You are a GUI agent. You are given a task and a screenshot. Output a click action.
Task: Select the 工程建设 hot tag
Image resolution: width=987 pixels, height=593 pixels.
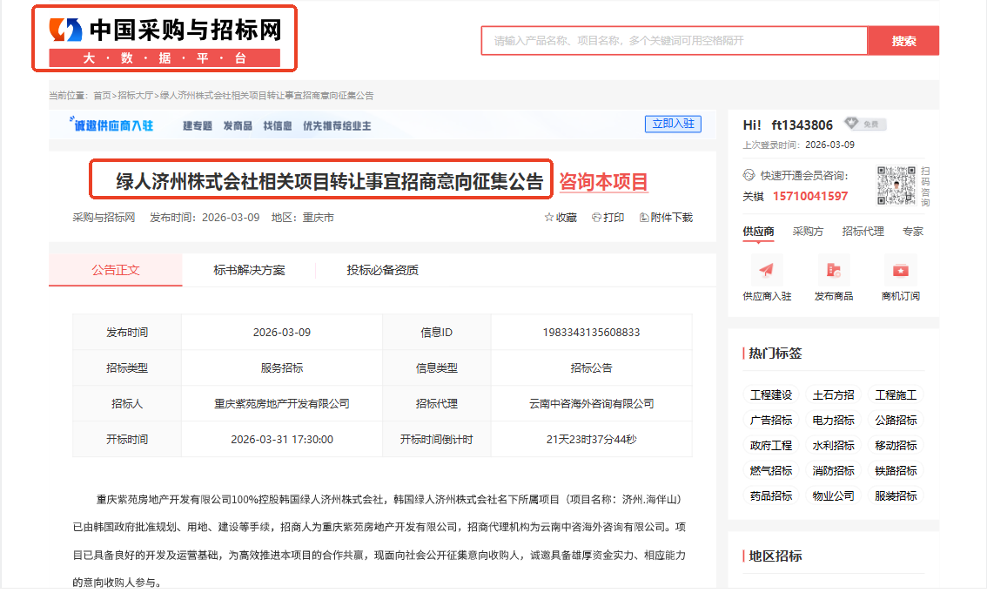click(x=771, y=395)
